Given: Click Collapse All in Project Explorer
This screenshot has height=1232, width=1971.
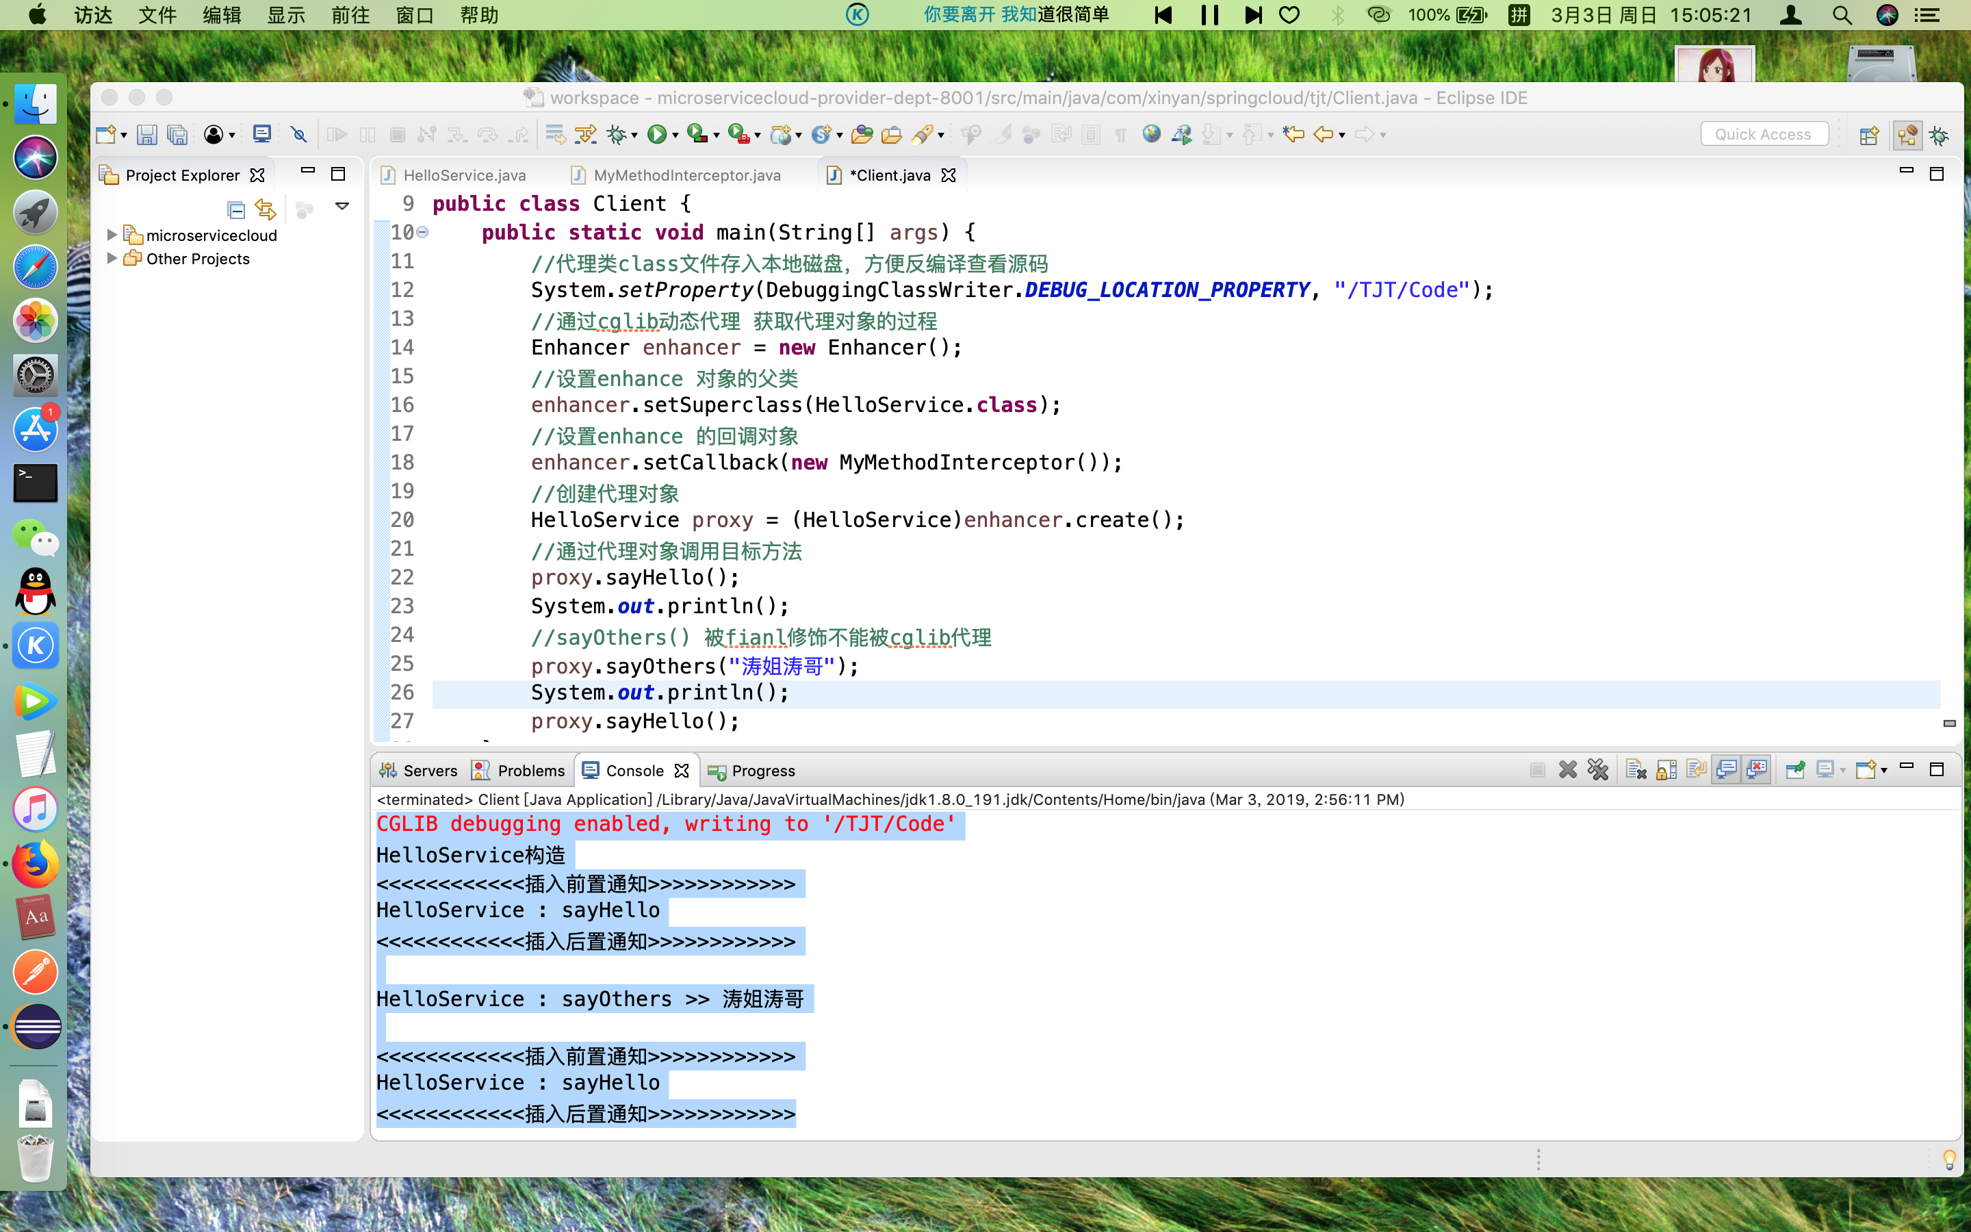Looking at the screenshot, I should click(x=236, y=210).
